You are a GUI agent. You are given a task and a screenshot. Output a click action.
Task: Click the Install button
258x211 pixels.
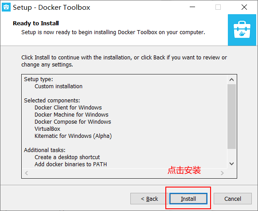click(x=188, y=199)
